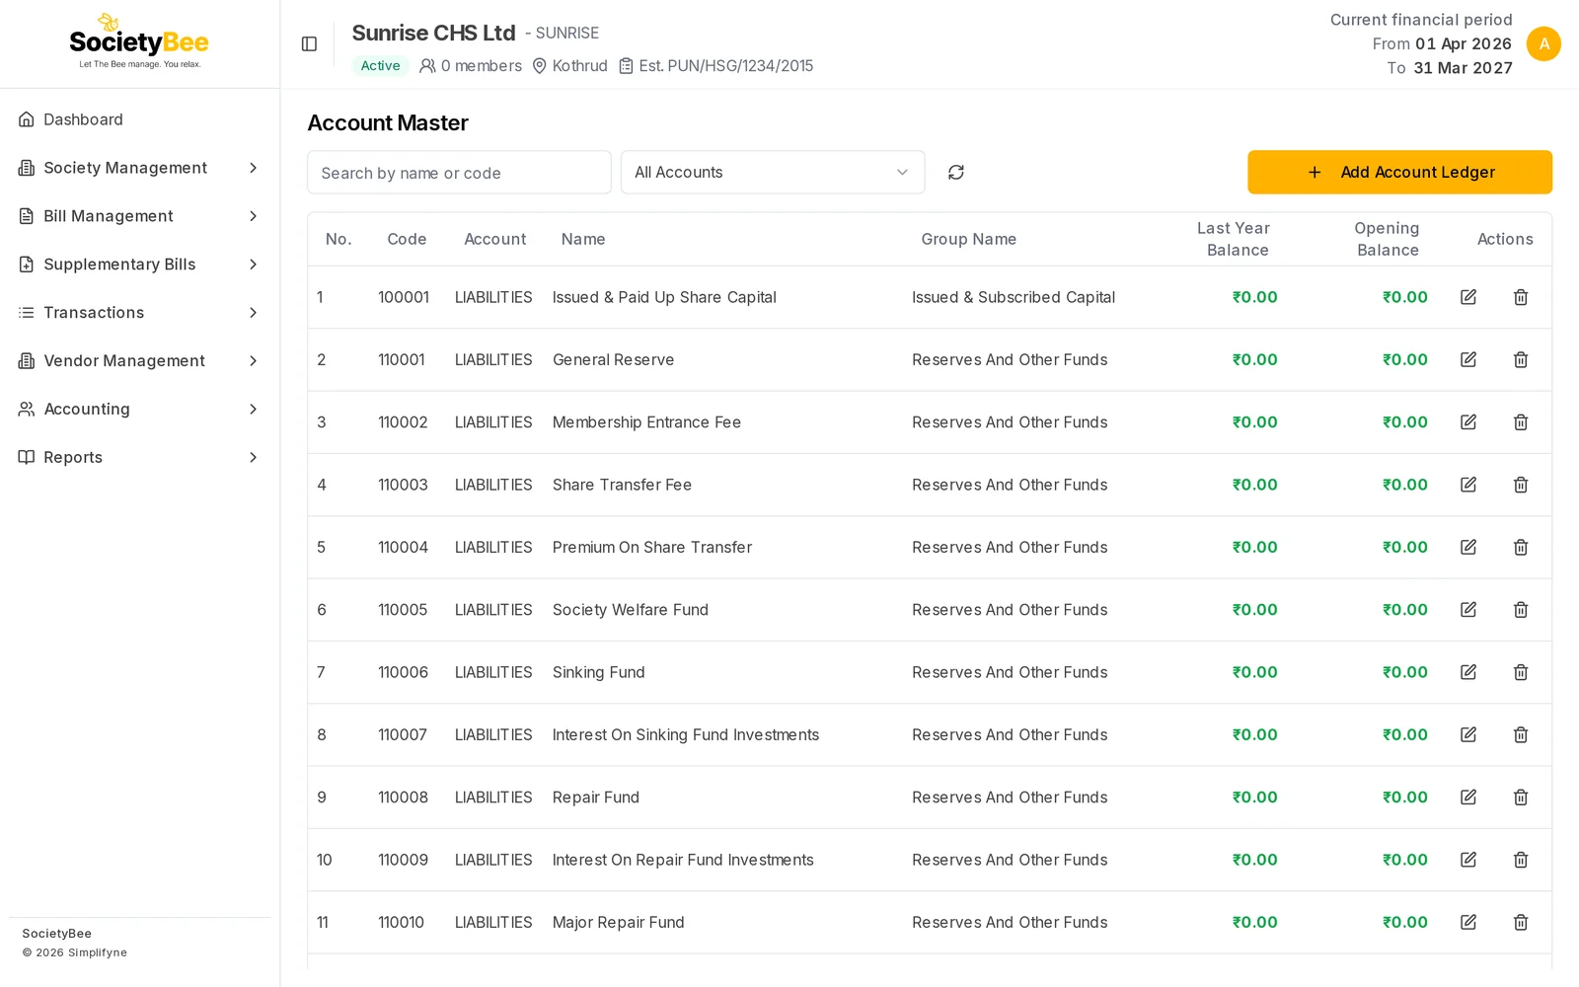
Task: Delete the Share Transfer Fee ledger
Action: click(1521, 485)
